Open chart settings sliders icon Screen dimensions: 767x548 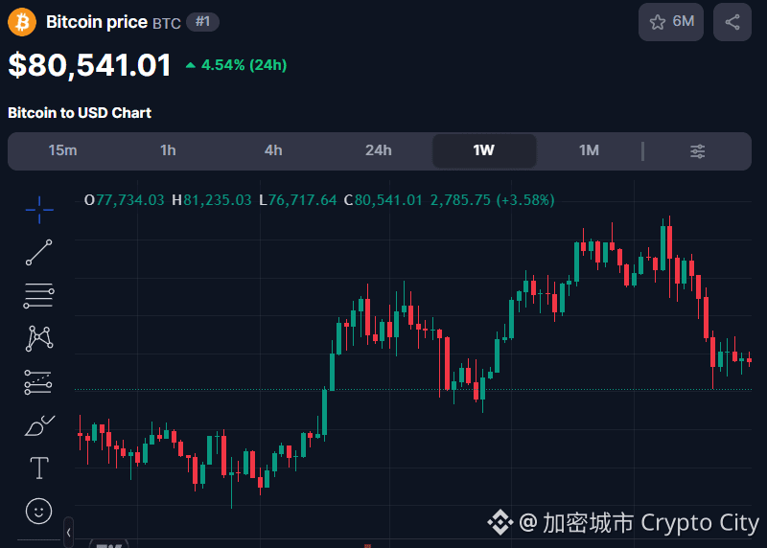coord(698,151)
